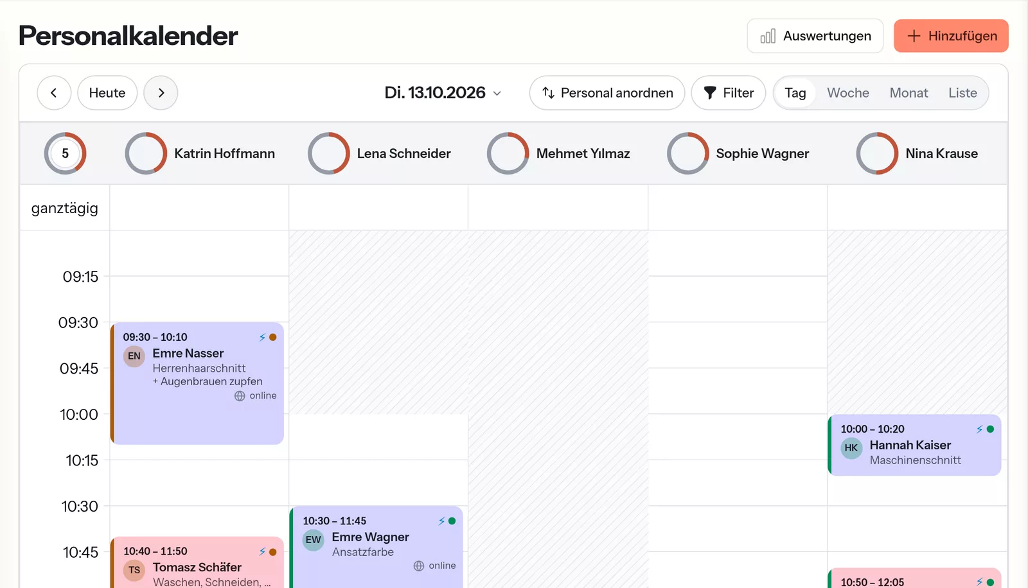Click the EN avatar of Emre Nasser
The height and width of the screenshot is (588, 1028).
(134, 356)
